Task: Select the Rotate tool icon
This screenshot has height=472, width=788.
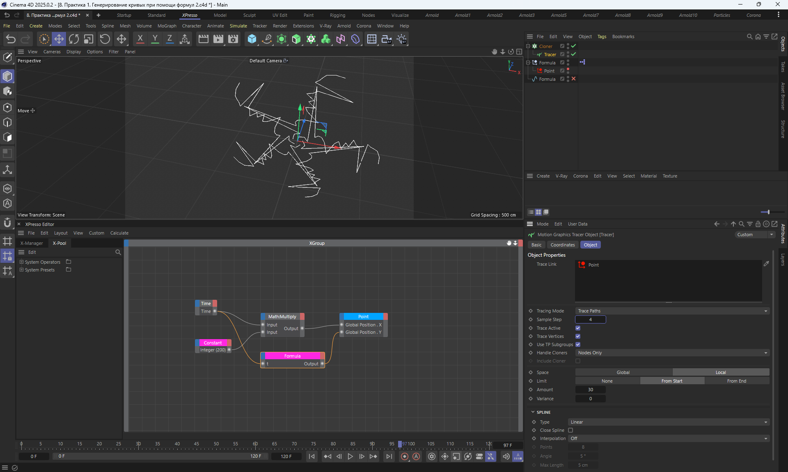Action: pos(74,39)
